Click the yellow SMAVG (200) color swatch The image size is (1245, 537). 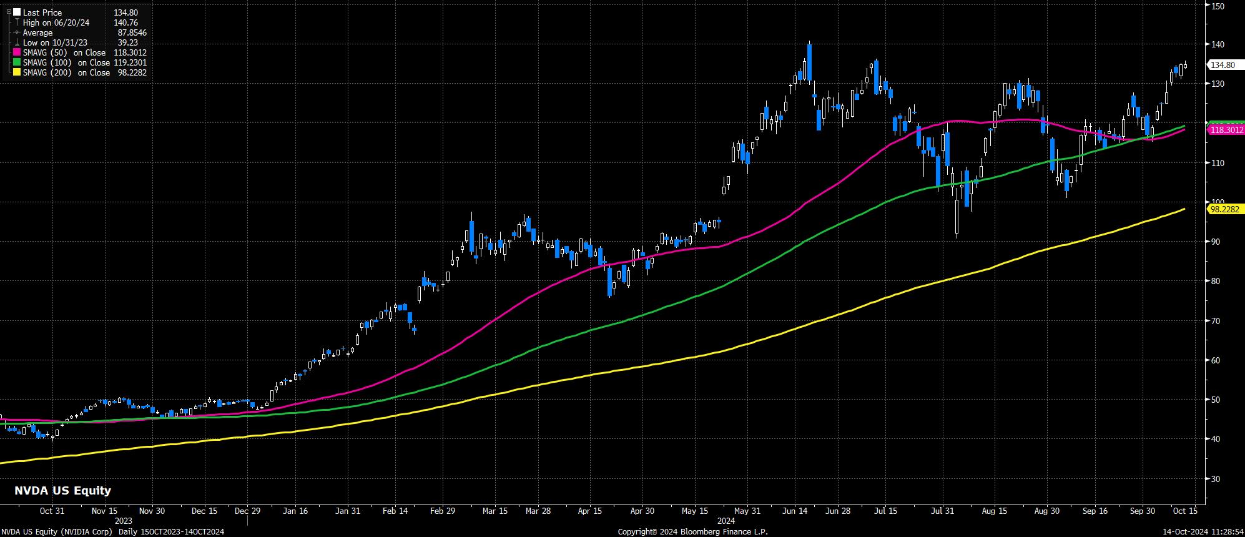pyautogui.click(x=17, y=72)
